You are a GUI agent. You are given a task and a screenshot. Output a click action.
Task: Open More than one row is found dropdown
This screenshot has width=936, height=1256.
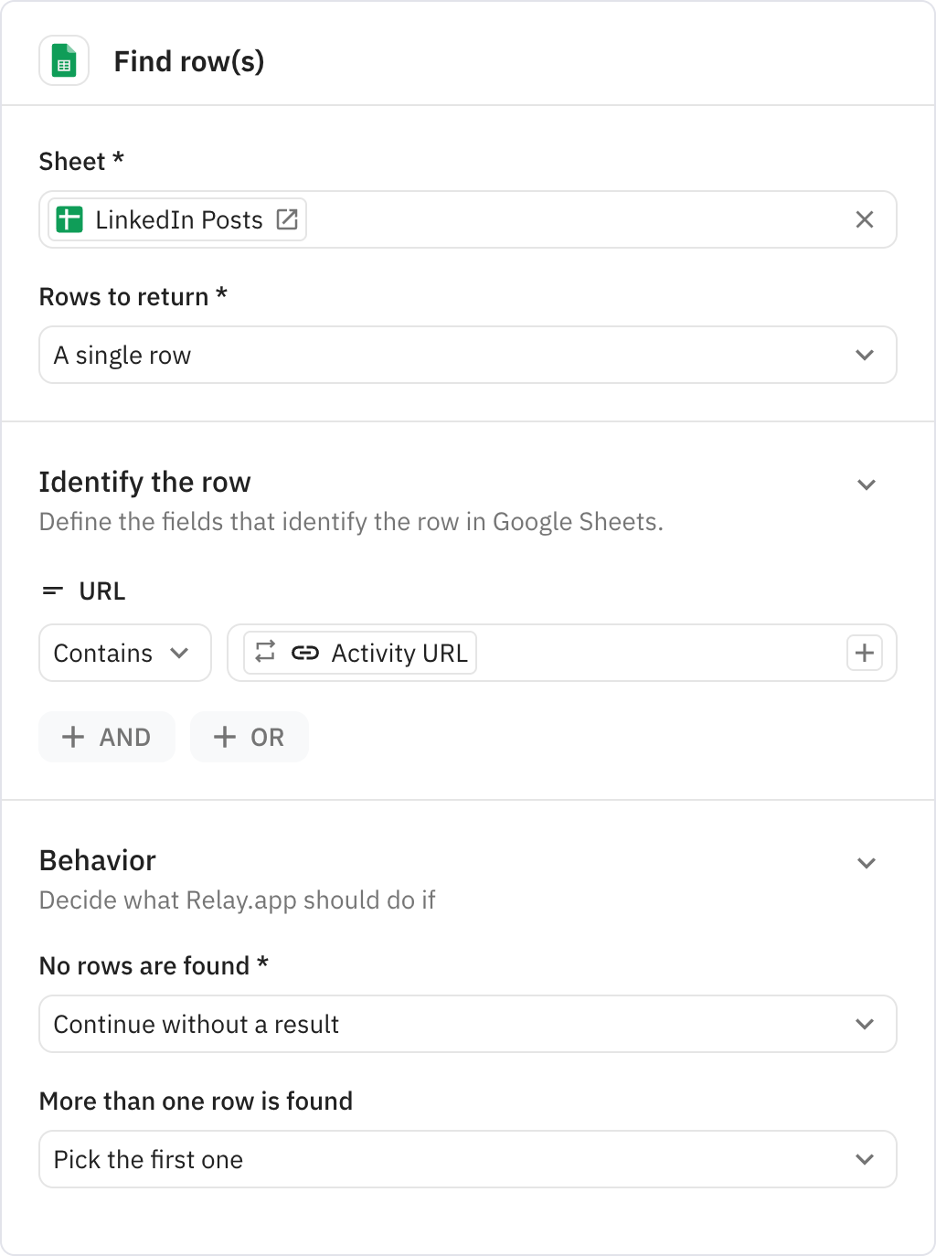468,1159
